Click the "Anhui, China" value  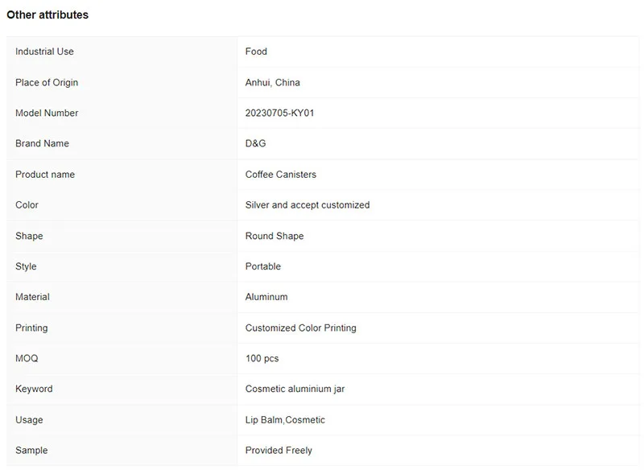(272, 82)
